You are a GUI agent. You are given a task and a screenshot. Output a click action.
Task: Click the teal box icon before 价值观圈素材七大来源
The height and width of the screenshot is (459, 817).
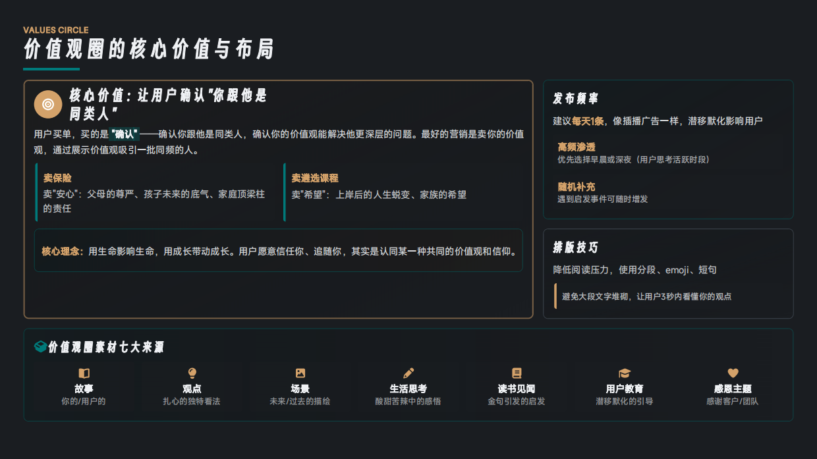40,346
